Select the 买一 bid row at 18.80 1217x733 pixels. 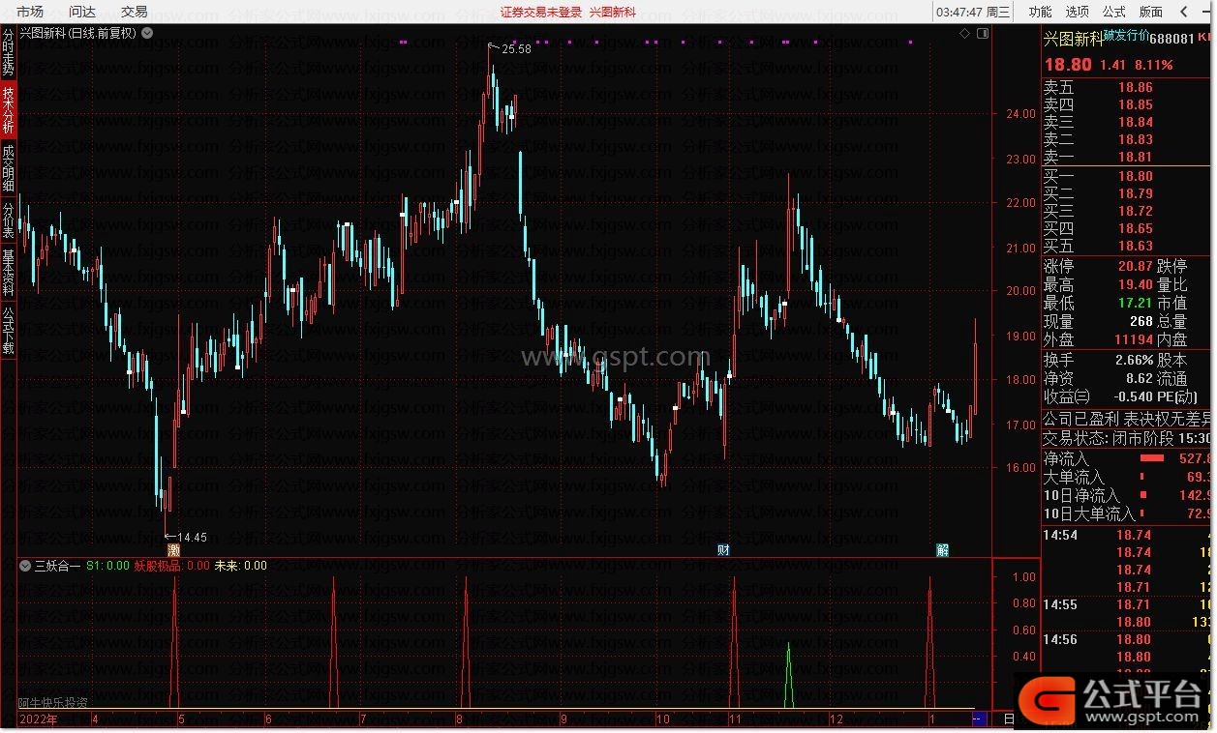(1128, 176)
